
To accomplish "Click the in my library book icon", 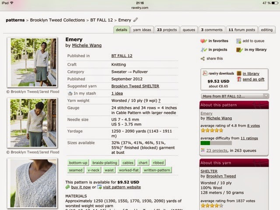I will 239,49.
